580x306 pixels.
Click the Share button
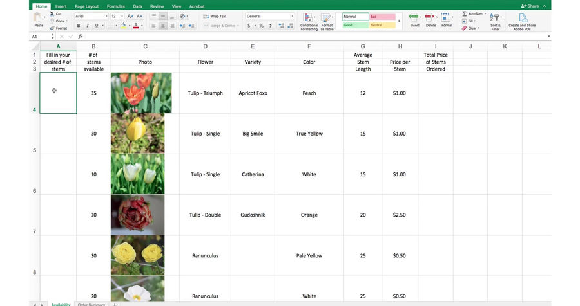coord(530,6)
